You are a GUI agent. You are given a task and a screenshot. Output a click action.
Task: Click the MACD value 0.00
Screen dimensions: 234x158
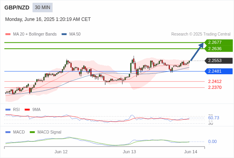pyautogui.click(x=212, y=141)
